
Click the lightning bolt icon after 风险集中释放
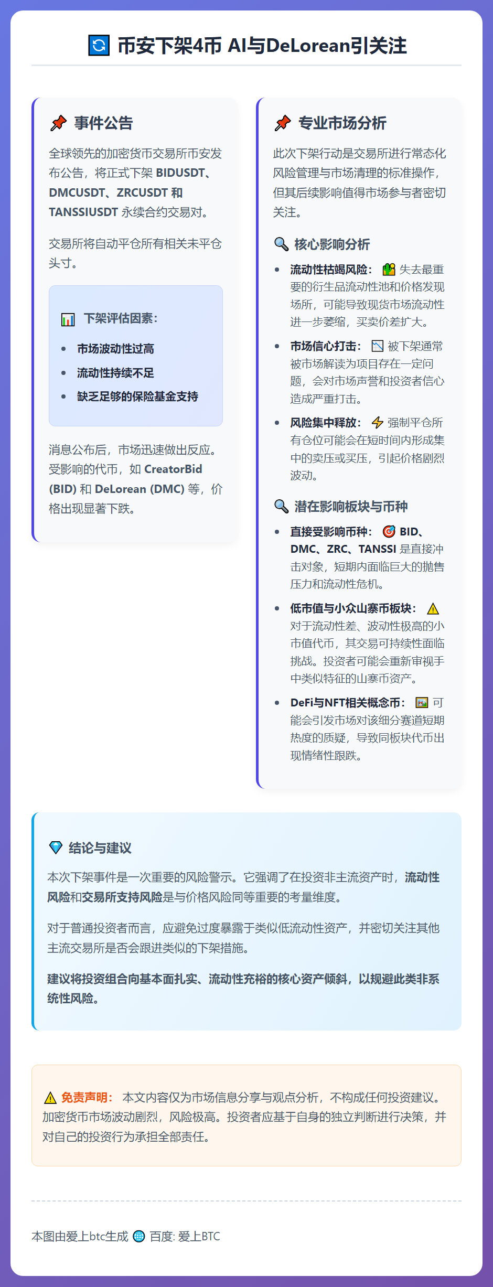pos(378,423)
